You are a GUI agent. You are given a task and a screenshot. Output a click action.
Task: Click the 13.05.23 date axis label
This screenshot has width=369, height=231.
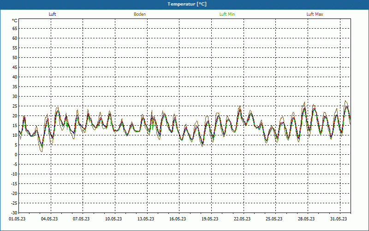pos(146,219)
